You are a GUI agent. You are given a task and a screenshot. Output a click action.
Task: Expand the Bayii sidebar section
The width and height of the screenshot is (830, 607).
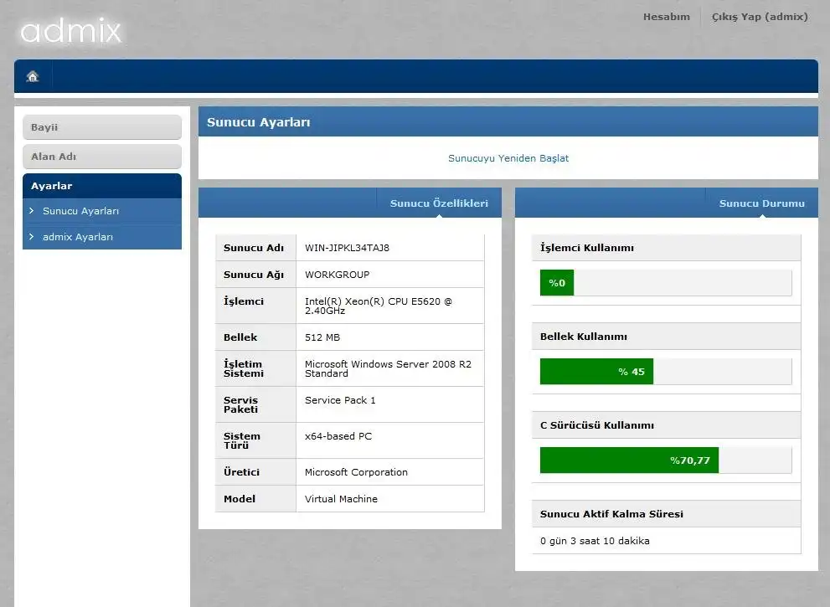click(x=102, y=127)
